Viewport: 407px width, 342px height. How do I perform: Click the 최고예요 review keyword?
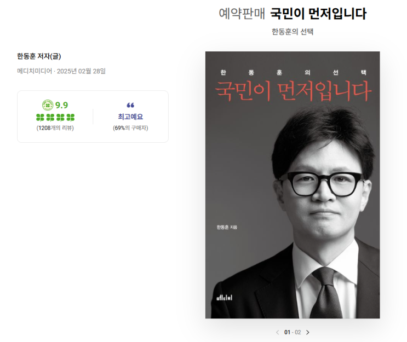click(x=130, y=117)
